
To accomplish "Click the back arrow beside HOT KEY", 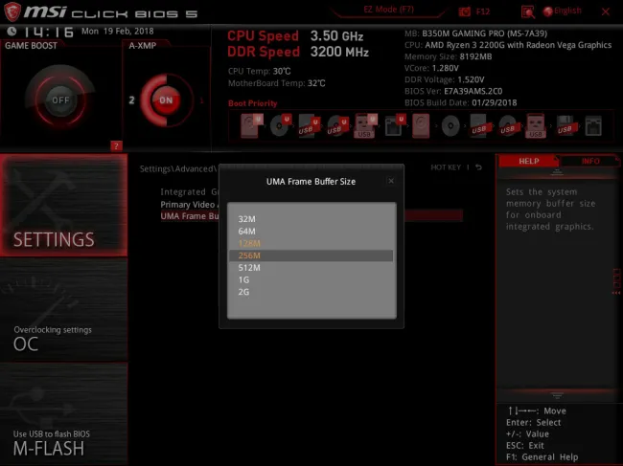I will pos(479,167).
